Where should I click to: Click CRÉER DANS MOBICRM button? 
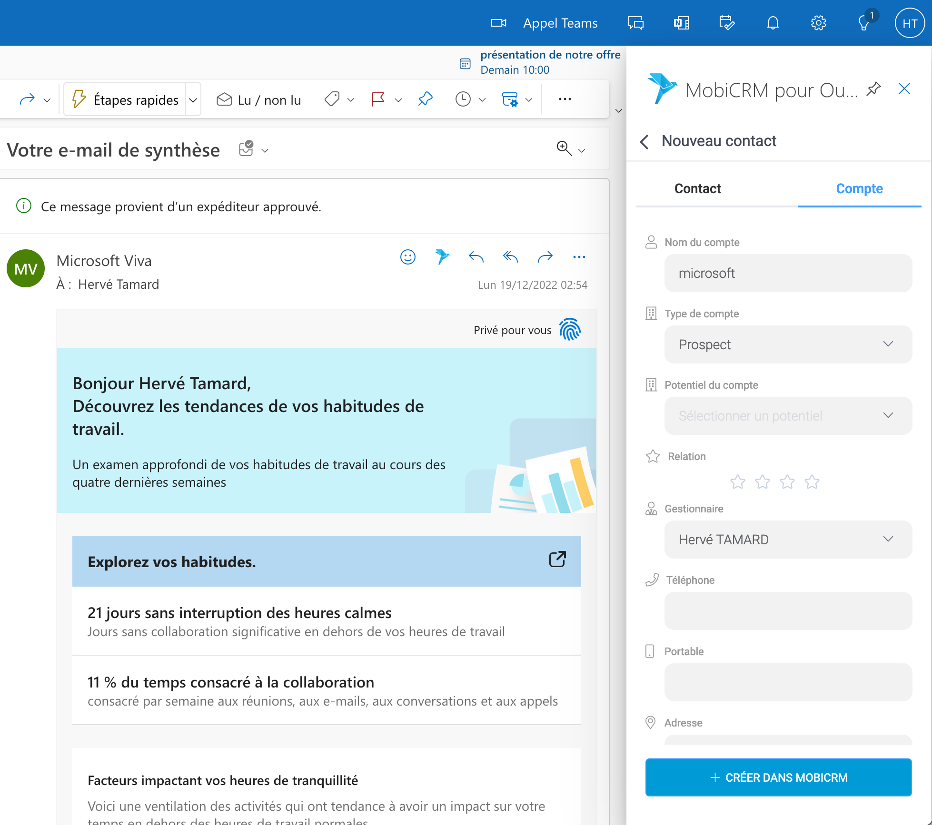pyautogui.click(x=778, y=777)
